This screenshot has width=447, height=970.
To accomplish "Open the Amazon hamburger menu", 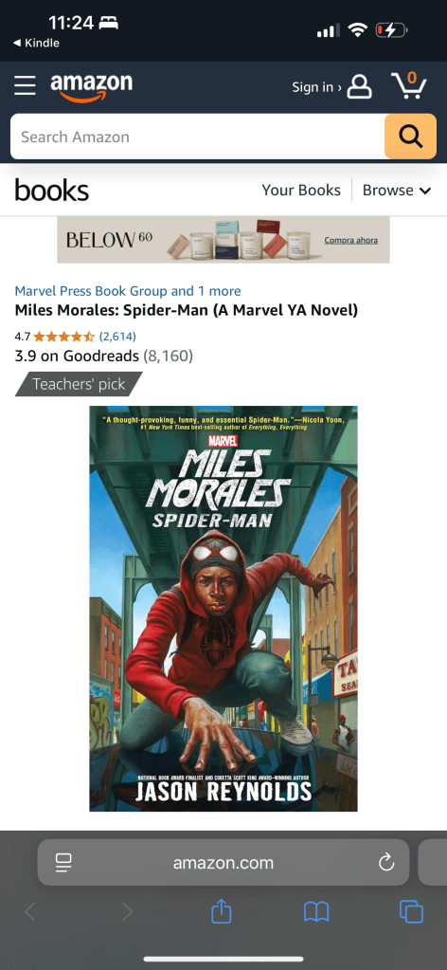I will [25, 86].
